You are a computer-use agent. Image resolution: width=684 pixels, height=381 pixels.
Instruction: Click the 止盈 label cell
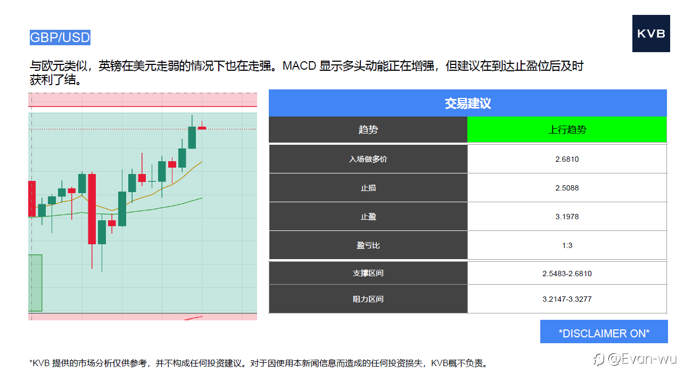pyautogui.click(x=368, y=217)
